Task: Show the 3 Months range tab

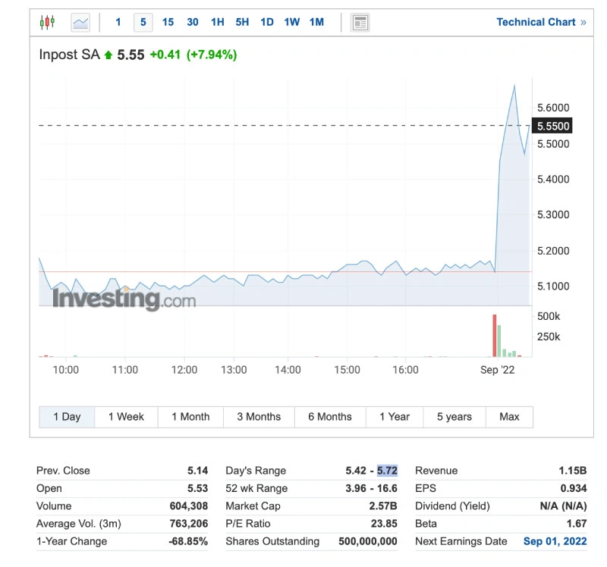Action: point(259,417)
